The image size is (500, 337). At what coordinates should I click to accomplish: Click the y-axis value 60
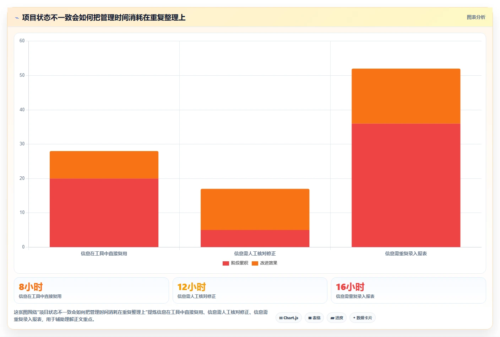pos(22,41)
